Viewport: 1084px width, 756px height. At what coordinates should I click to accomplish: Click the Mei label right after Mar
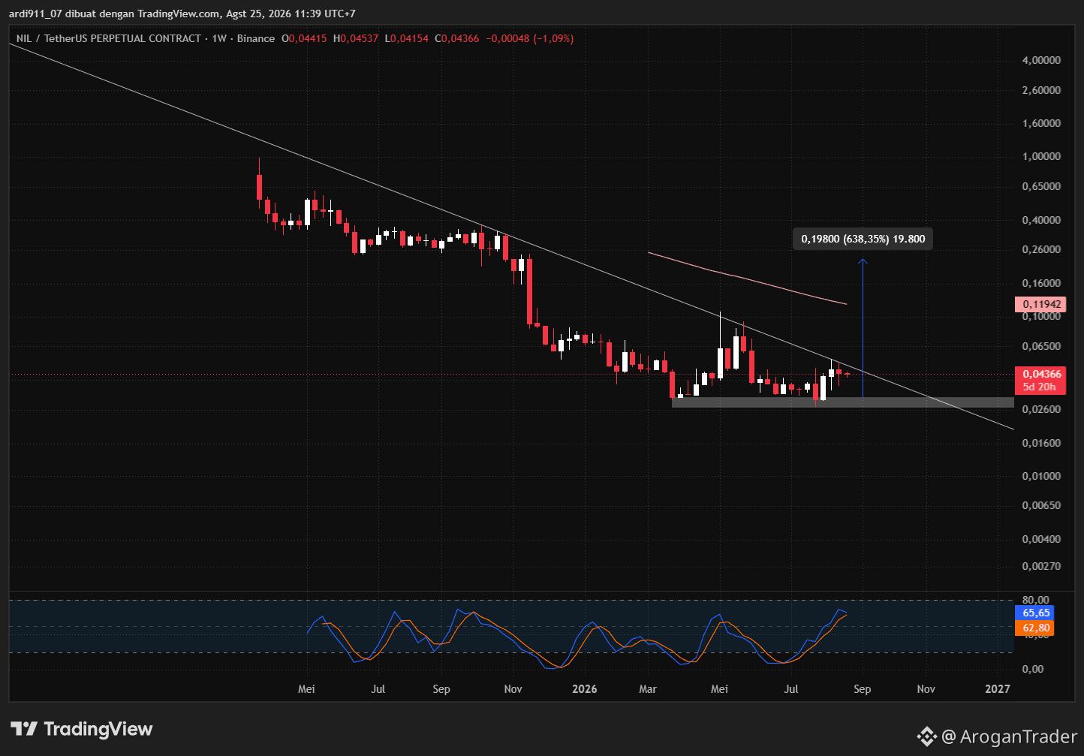[x=719, y=688]
